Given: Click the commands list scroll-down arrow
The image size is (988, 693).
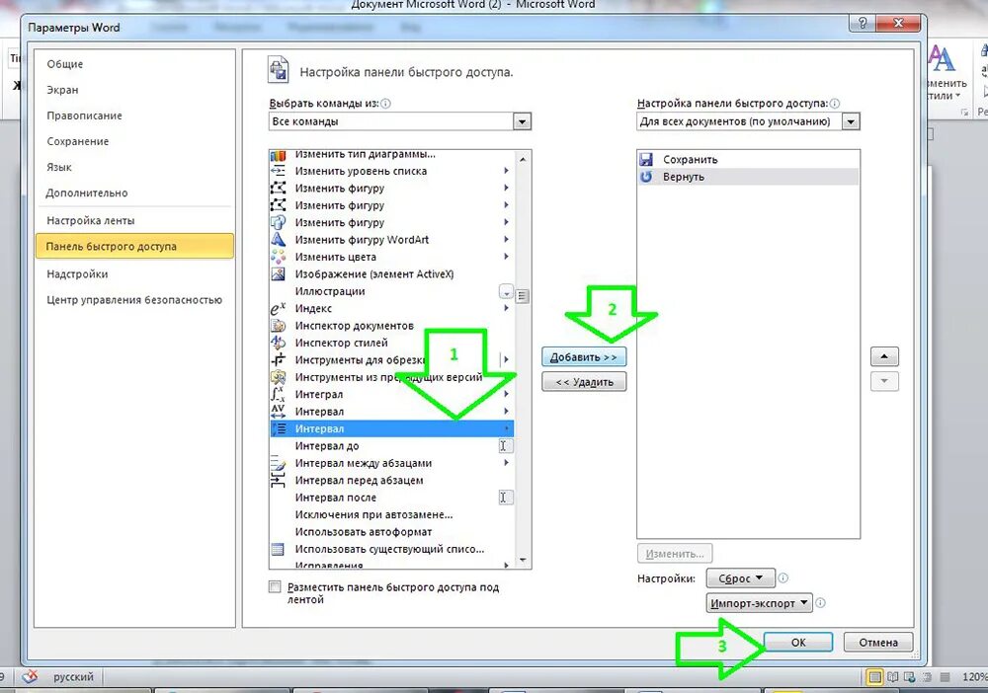Looking at the screenshot, I should point(523,560).
